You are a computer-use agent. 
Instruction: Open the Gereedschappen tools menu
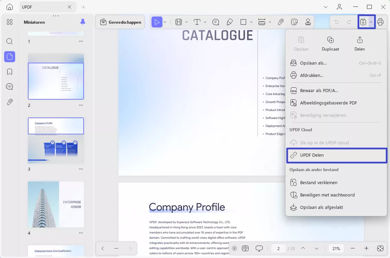pyautogui.click(x=120, y=22)
